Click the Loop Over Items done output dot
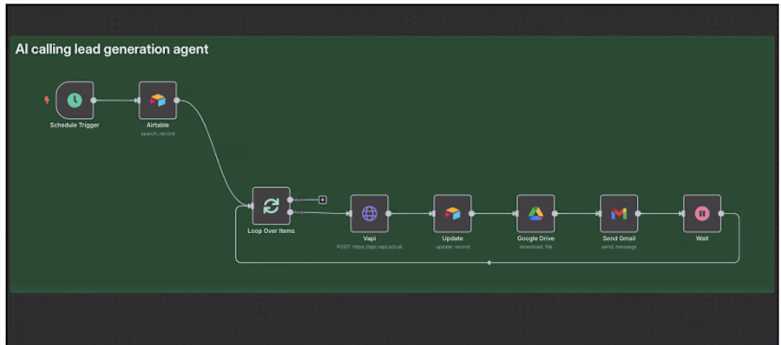Screen dimensions: 781x345 (x=291, y=199)
